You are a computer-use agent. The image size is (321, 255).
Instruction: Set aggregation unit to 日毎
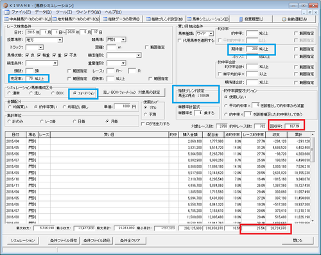74,121
